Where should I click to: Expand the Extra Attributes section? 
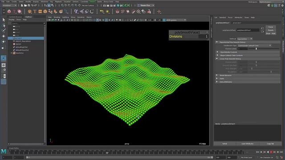[x=217, y=82]
